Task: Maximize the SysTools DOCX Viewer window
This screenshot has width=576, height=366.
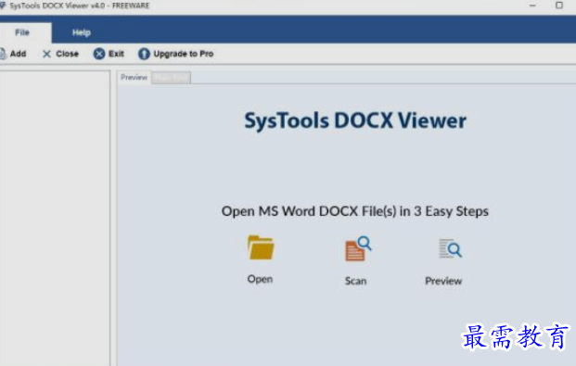Action: coord(559,6)
